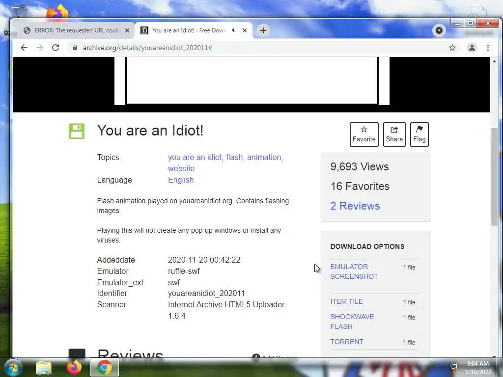Download the ITEM TILE file
Screen dimensions: 503x377
coord(346,302)
